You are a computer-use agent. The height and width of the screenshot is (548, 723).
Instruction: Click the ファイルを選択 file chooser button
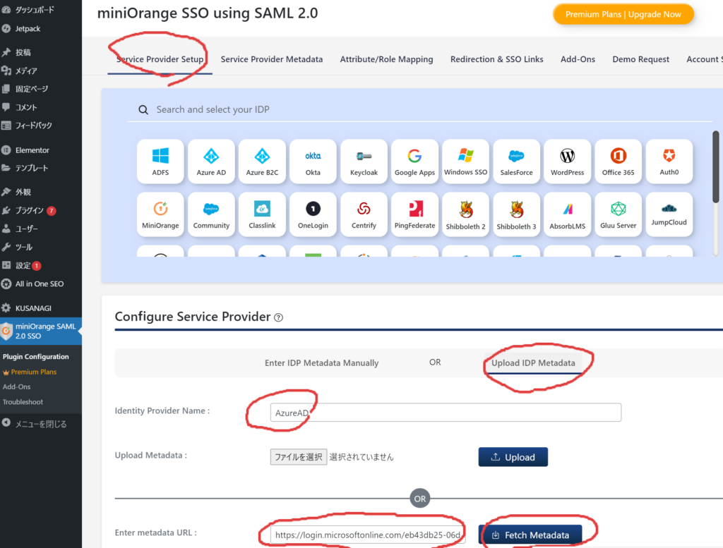pos(299,457)
